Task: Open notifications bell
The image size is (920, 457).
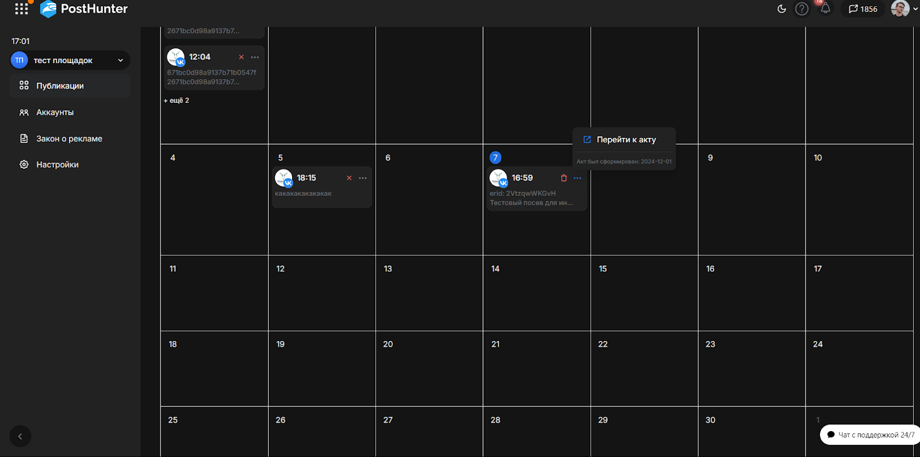Action: pos(825,9)
